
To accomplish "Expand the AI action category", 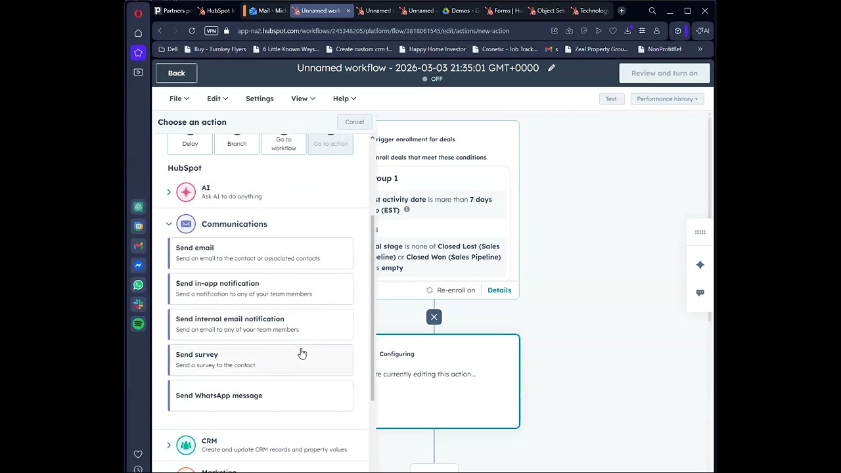I will [169, 192].
